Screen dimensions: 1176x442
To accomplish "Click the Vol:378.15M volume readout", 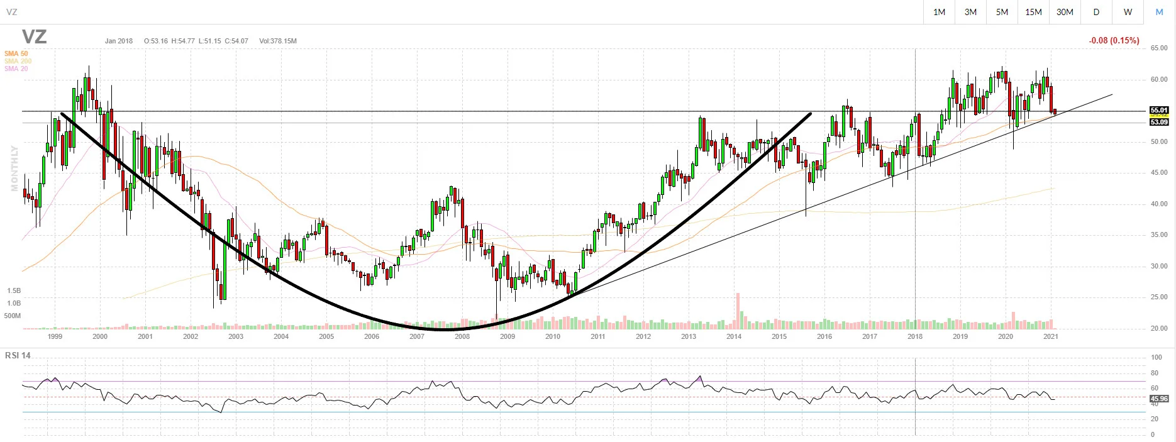I will click(278, 41).
